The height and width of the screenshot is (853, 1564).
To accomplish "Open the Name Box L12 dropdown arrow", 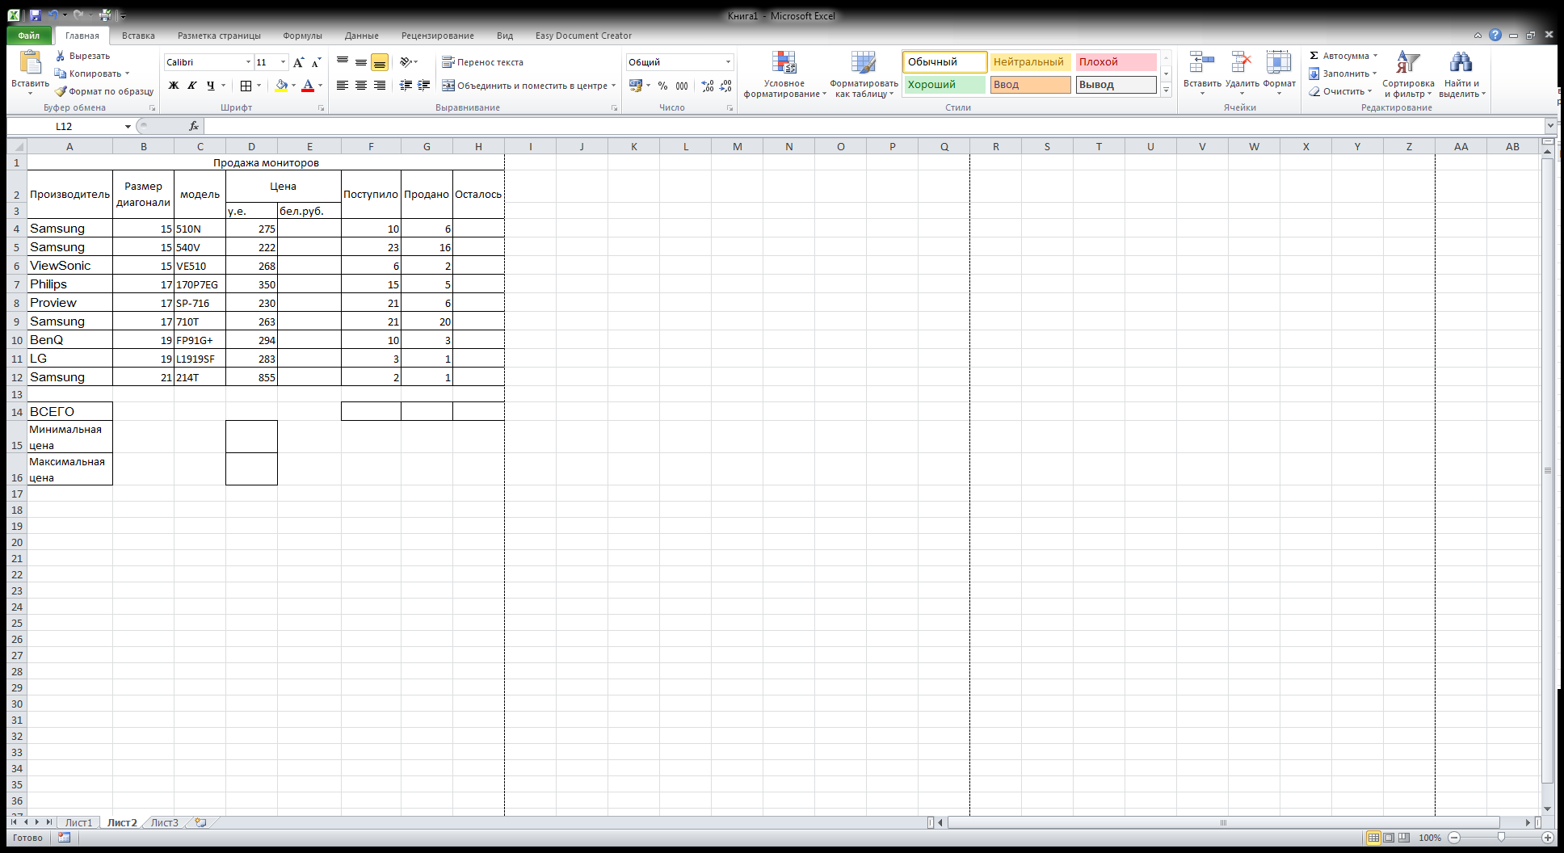I will (x=128, y=126).
